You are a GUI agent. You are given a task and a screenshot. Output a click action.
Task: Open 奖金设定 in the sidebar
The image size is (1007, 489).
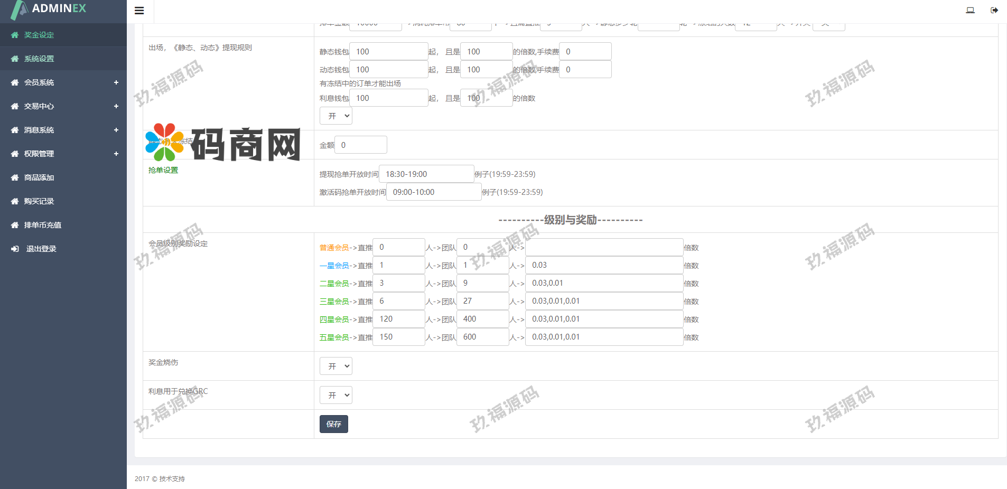pos(39,35)
